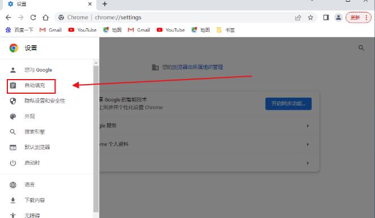Viewport: 375px width, 218px height.
Task: Close the 设置 tab
Action: [90, 4]
